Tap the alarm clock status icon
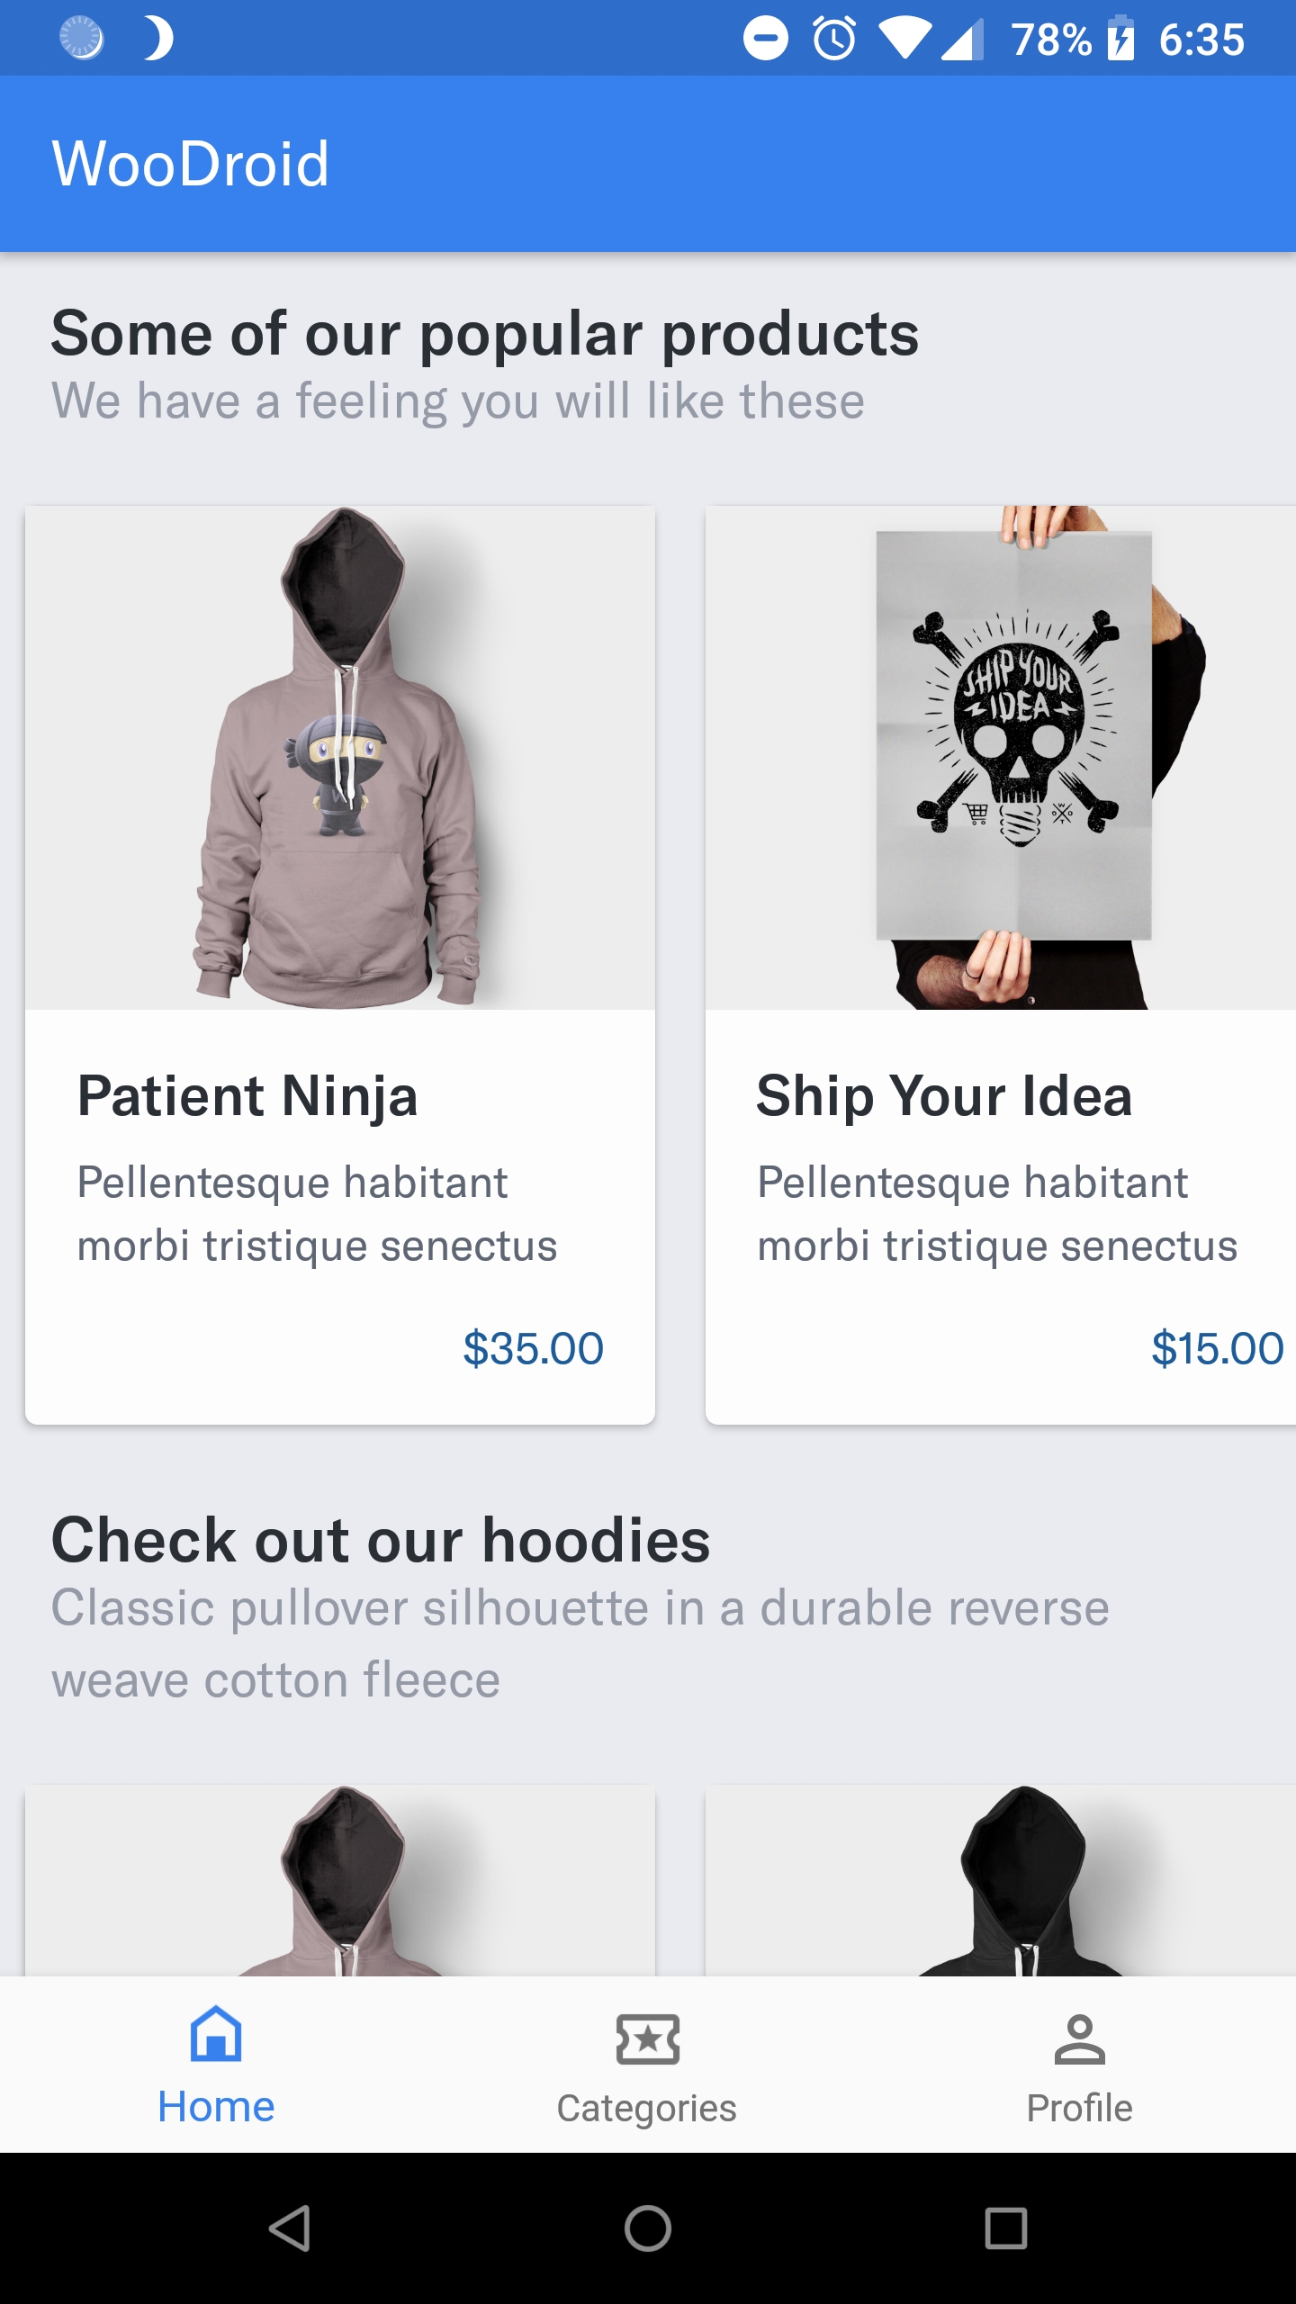The image size is (1296, 2304). pyautogui.click(x=834, y=40)
